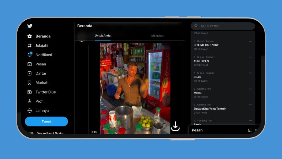Viewport: 282px width, 159px height.
Task: Open messages via the Pesan envelope icon
Action: pos(30,64)
